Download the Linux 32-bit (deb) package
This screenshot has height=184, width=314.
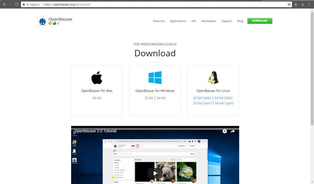click(202, 98)
